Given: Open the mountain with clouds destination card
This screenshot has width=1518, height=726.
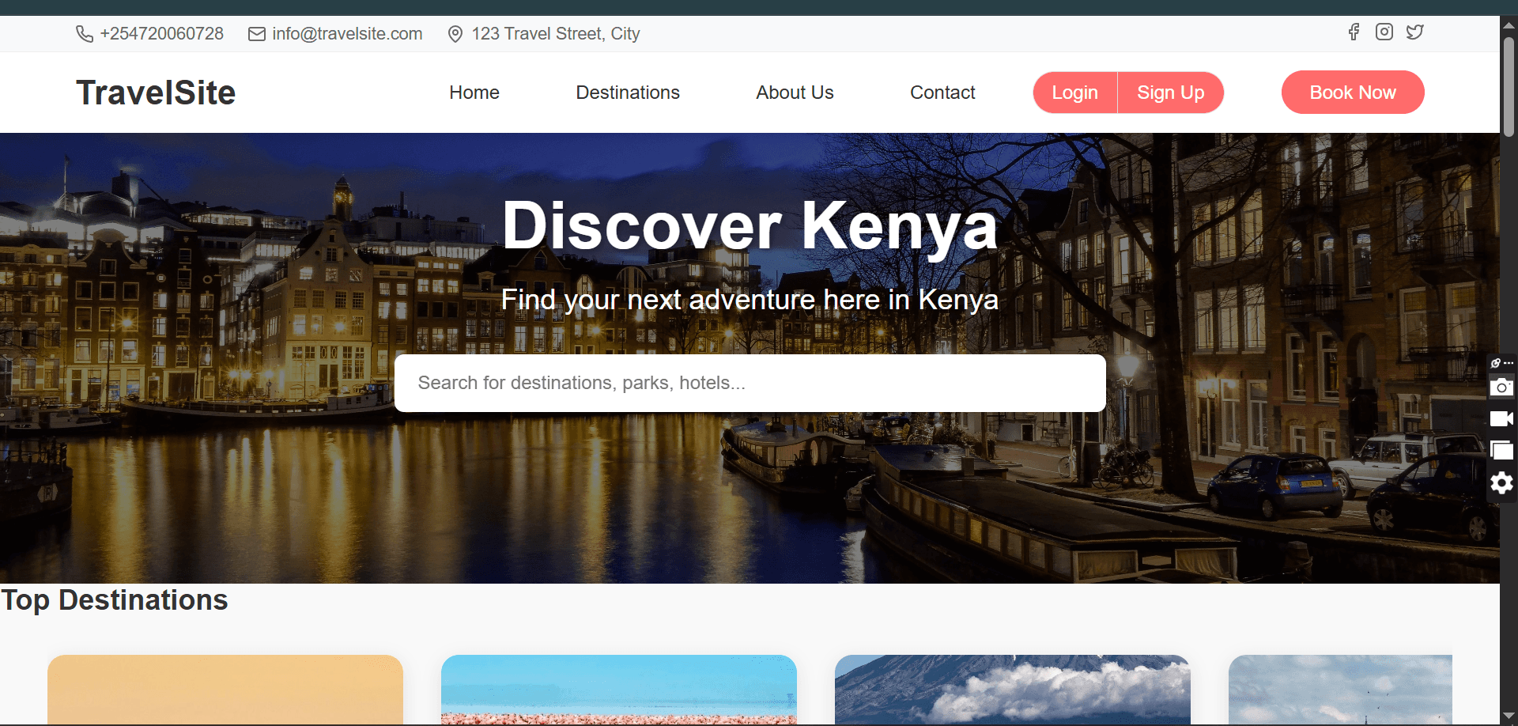Looking at the screenshot, I should tap(1013, 690).
